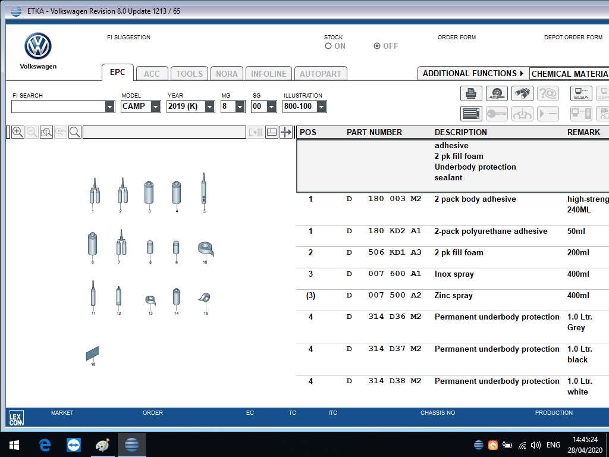609x457 pixels.
Task: Click the illustration search text field
Action: (x=164, y=132)
